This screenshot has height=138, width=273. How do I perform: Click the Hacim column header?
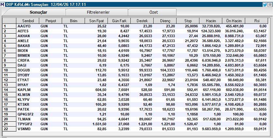[211, 21]
